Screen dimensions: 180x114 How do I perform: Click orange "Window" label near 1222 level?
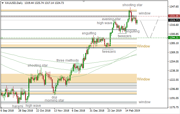[x=143, y=79]
